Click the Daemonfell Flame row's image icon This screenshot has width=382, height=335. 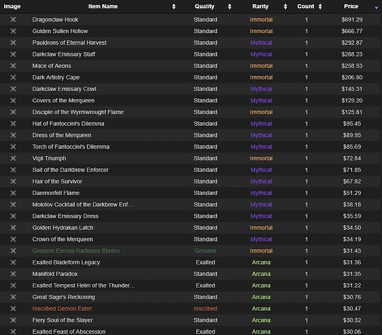(x=13, y=193)
